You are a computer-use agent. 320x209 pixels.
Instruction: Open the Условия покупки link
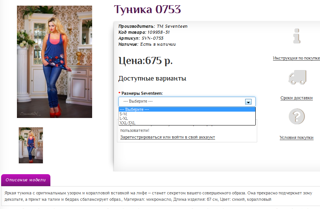(x=297, y=137)
